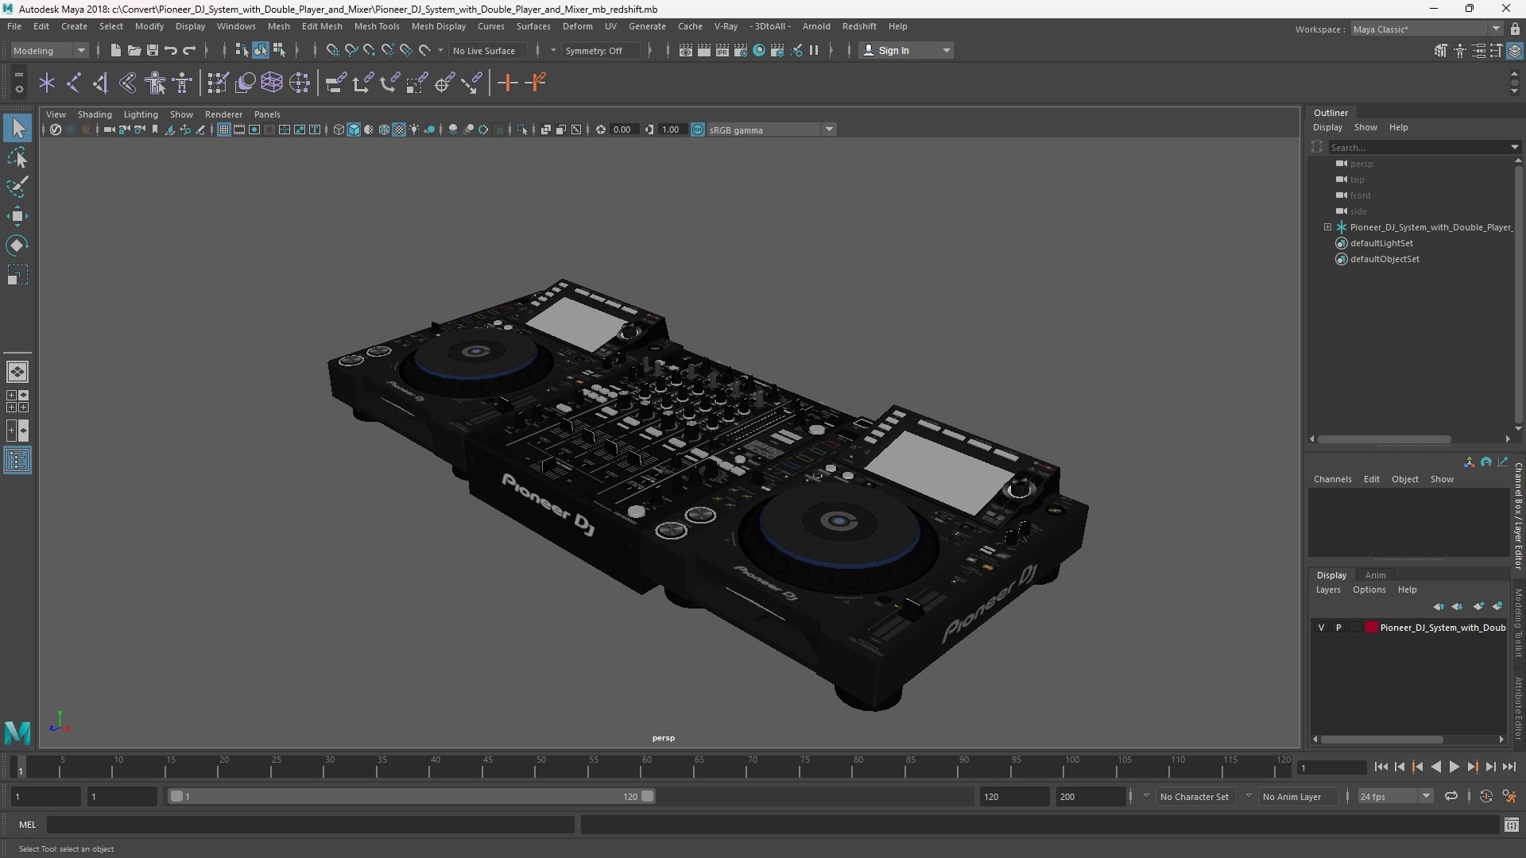Click the persp camera in Outliner
1526x858 pixels.
(x=1361, y=164)
